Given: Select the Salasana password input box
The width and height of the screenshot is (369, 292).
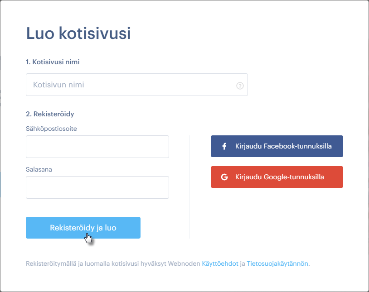Looking at the screenshot, I should 97,187.
